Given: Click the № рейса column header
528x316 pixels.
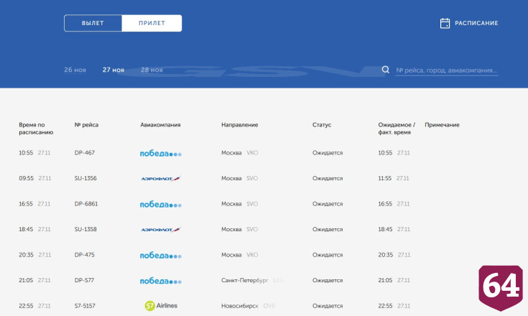Looking at the screenshot, I should click(x=86, y=125).
